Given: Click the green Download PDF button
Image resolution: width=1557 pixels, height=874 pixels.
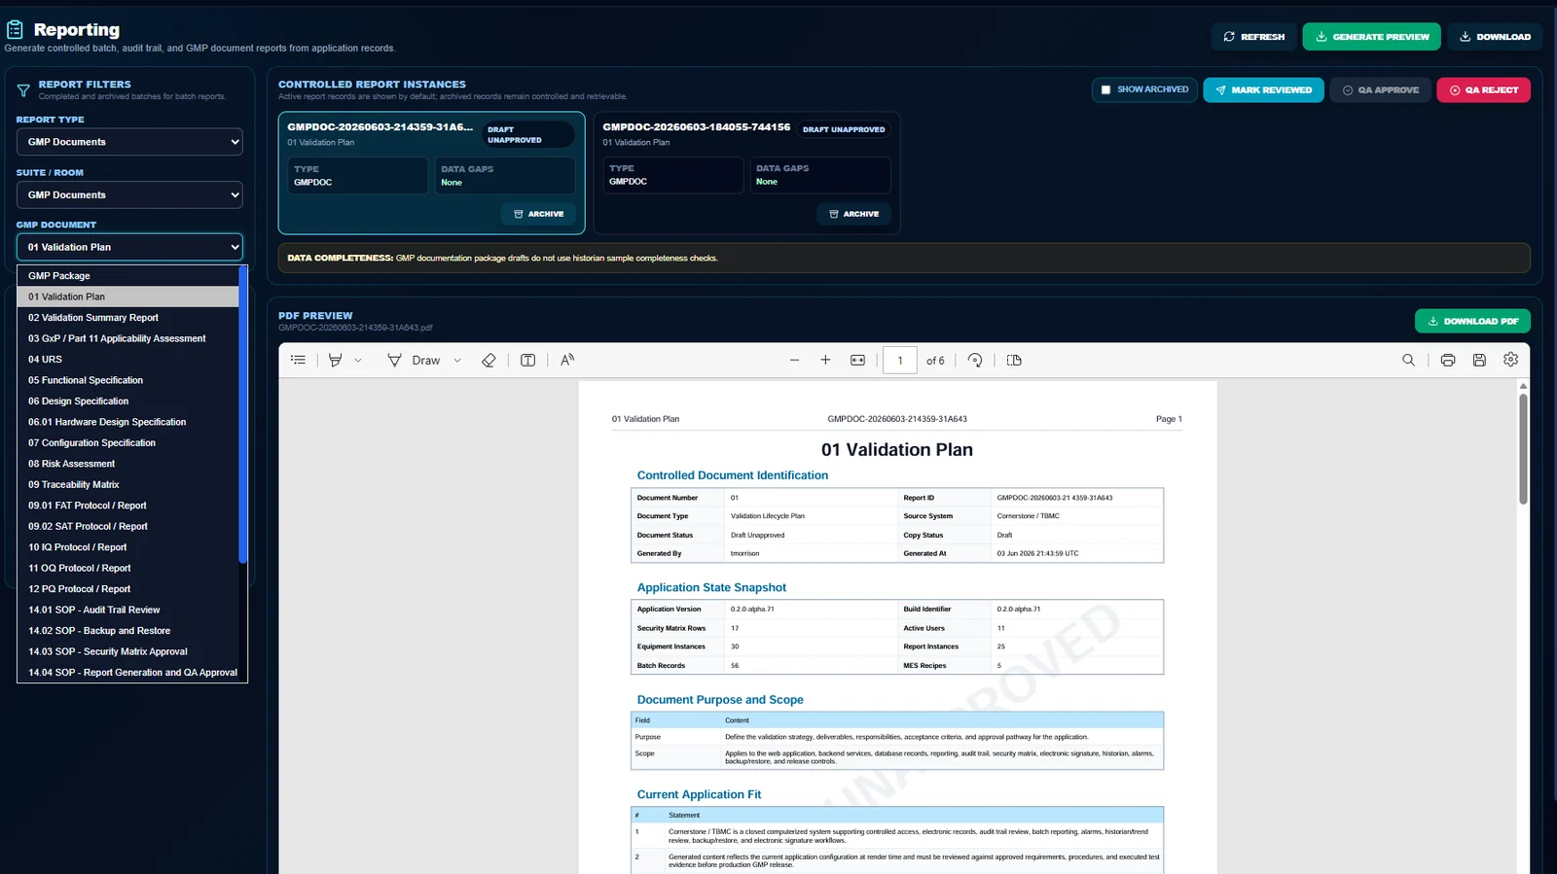Looking at the screenshot, I should [x=1472, y=321].
